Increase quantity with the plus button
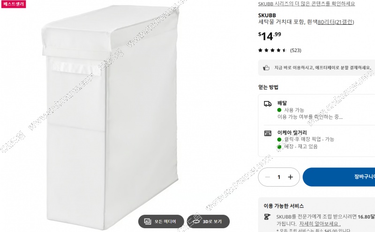This screenshot has height=232, width=375. pyautogui.click(x=290, y=177)
